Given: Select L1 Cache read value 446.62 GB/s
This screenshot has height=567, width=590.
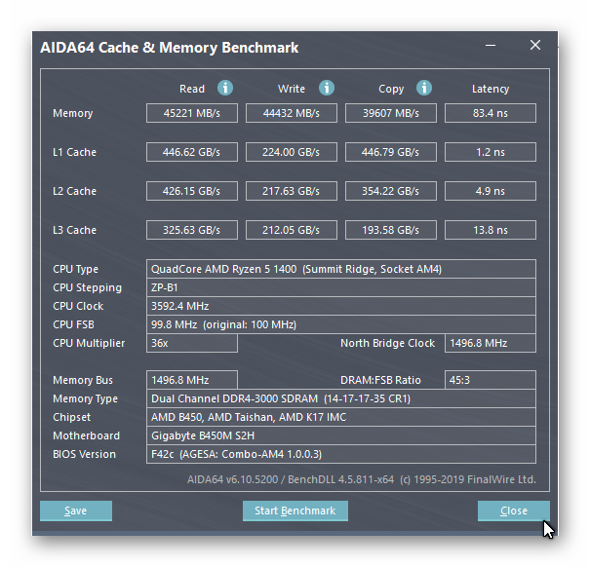Looking at the screenshot, I should (x=192, y=152).
